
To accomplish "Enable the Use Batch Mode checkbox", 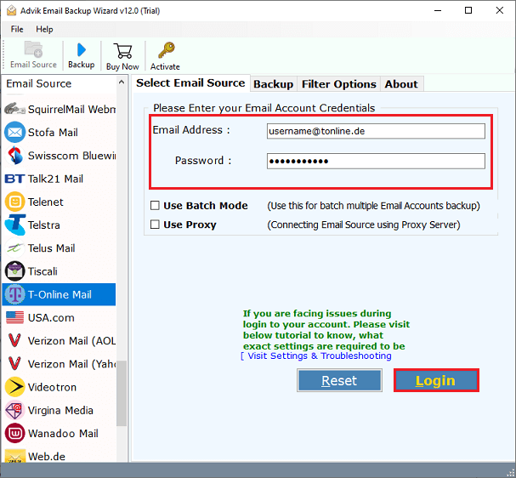I will point(155,206).
